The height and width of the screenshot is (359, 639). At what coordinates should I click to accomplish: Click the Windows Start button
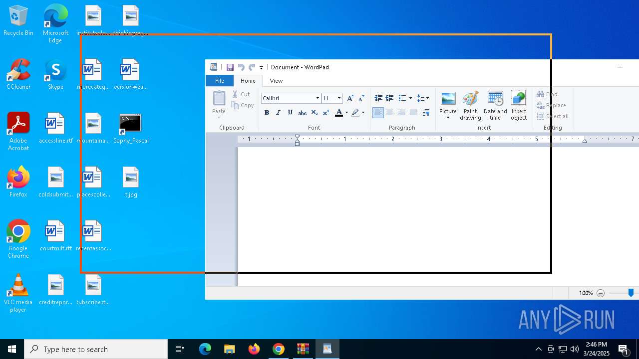click(12, 349)
